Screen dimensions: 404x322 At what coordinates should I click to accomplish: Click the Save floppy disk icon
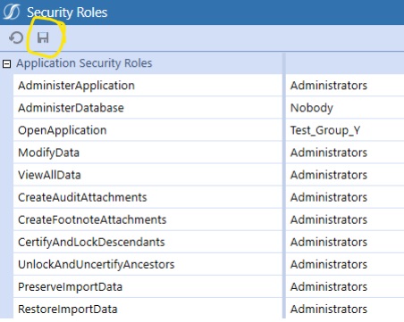click(x=43, y=37)
